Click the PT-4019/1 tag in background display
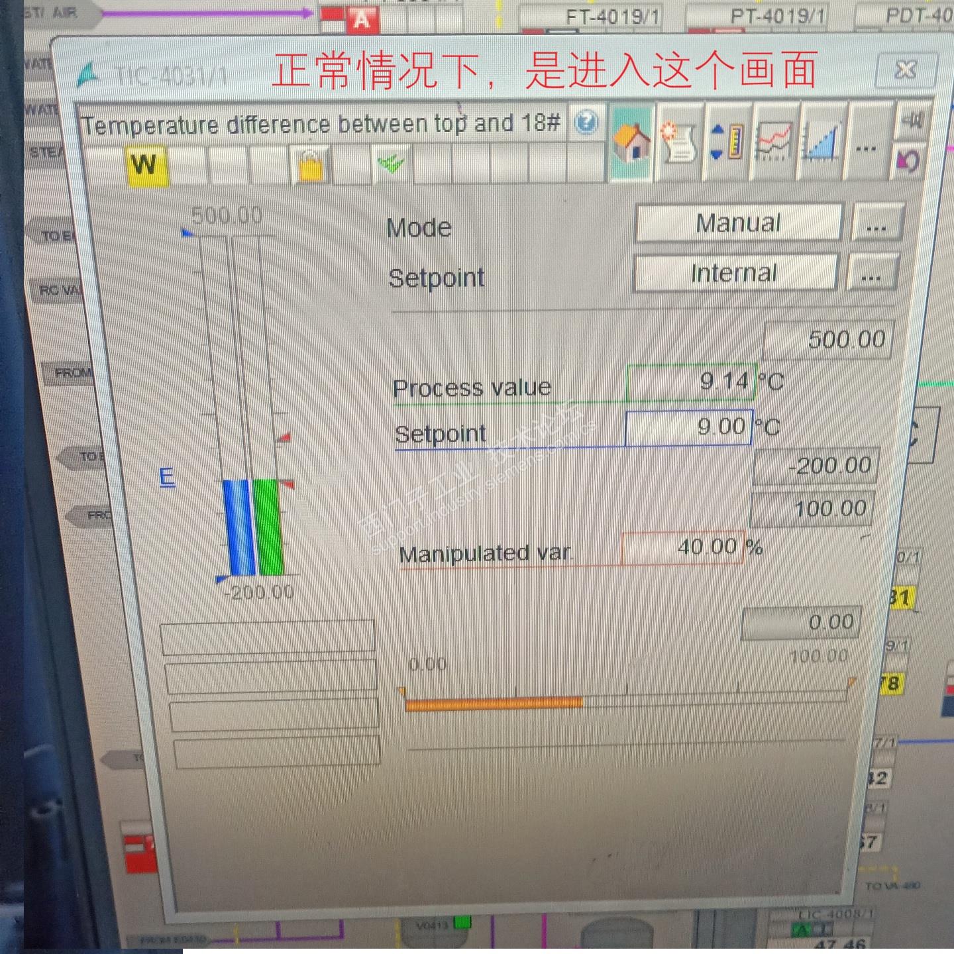The height and width of the screenshot is (954, 954). (x=778, y=16)
